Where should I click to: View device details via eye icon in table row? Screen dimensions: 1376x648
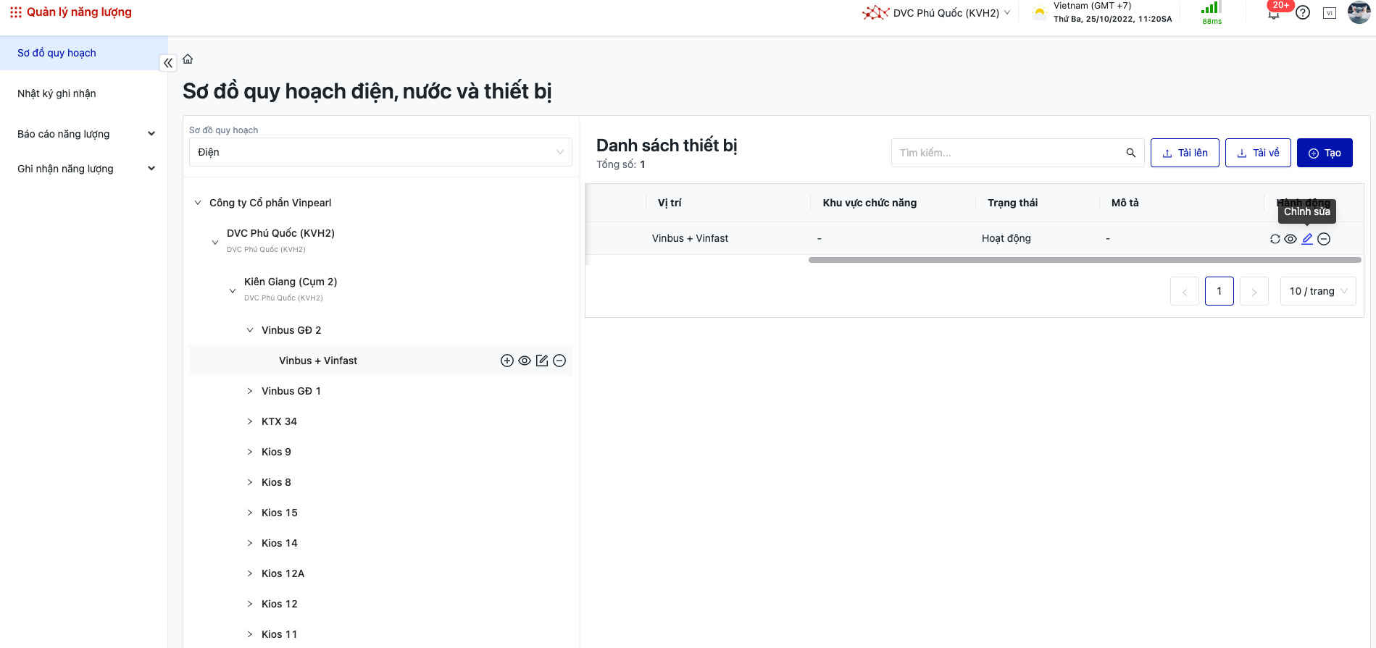click(x=1290, y=239)
